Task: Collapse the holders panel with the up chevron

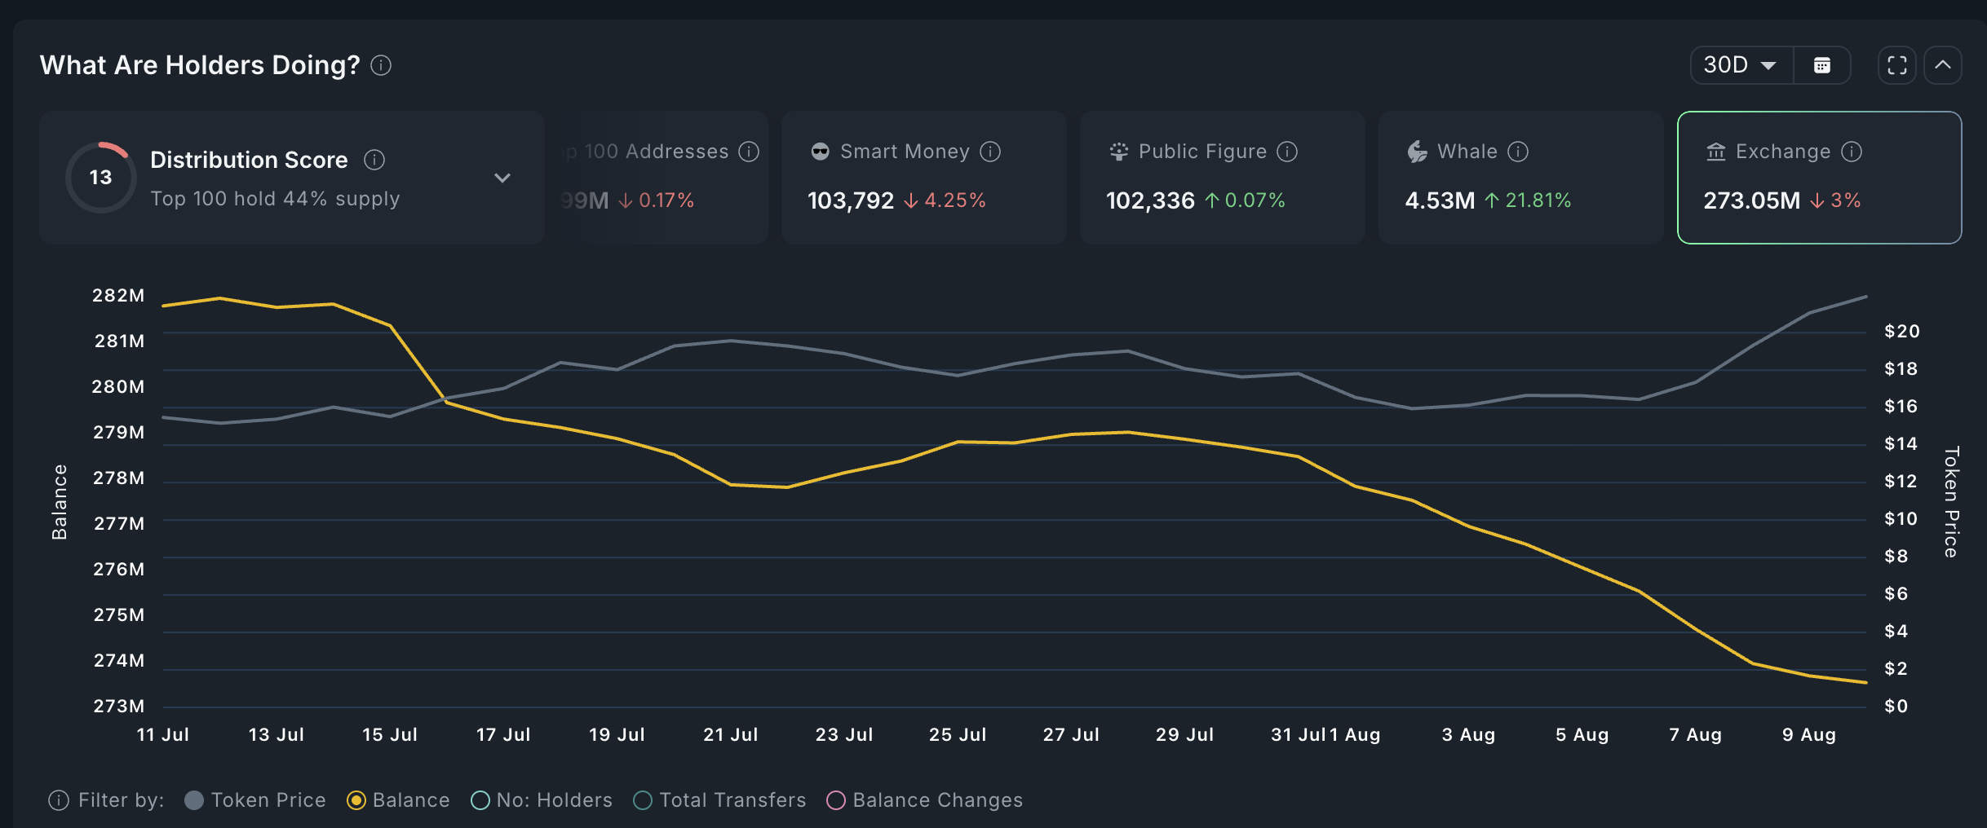Action: [1943, 65]
